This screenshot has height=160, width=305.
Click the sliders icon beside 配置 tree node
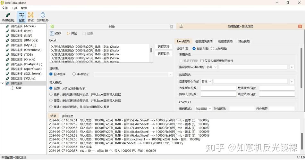click(x=13, y=88)
